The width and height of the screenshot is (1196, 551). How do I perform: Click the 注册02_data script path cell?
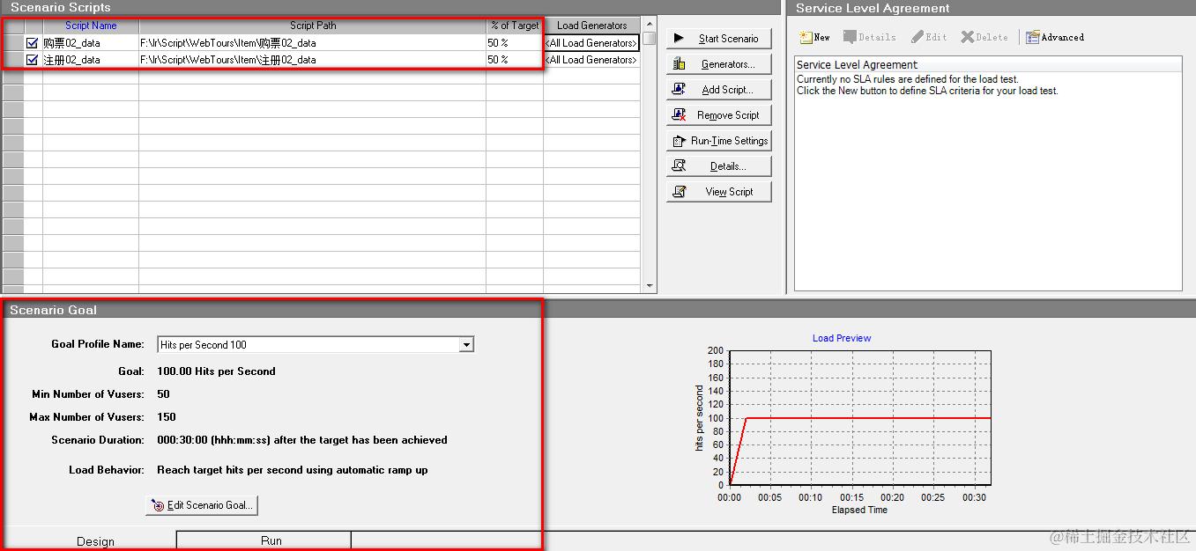coord(313,60)
